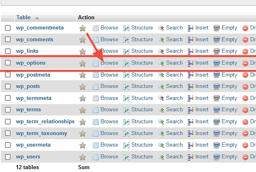Select the wp_users table checkbox
This screenshot has height=172, width=256.
(8, 157)
